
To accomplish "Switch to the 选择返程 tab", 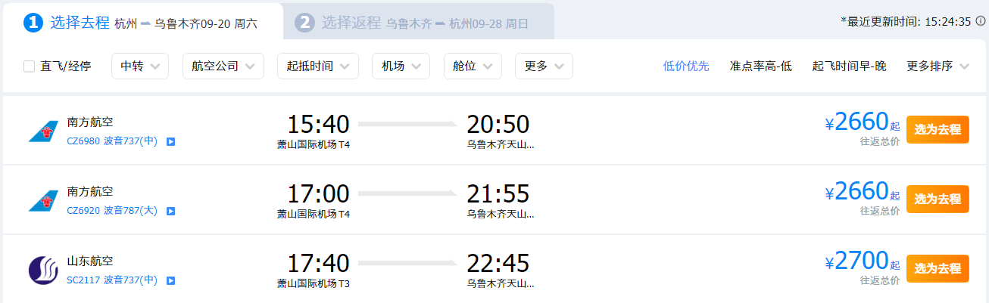I will coord(419,23).
